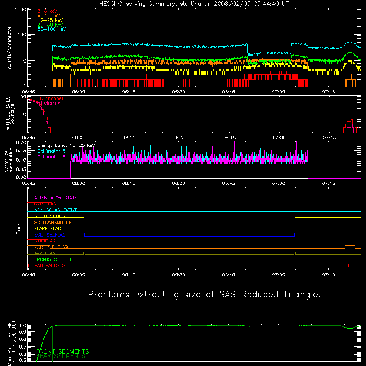Screen dimensions: 366x366
Task: Click the '07:00' time tick below particle rates panel
Action: tap(279, 138)
